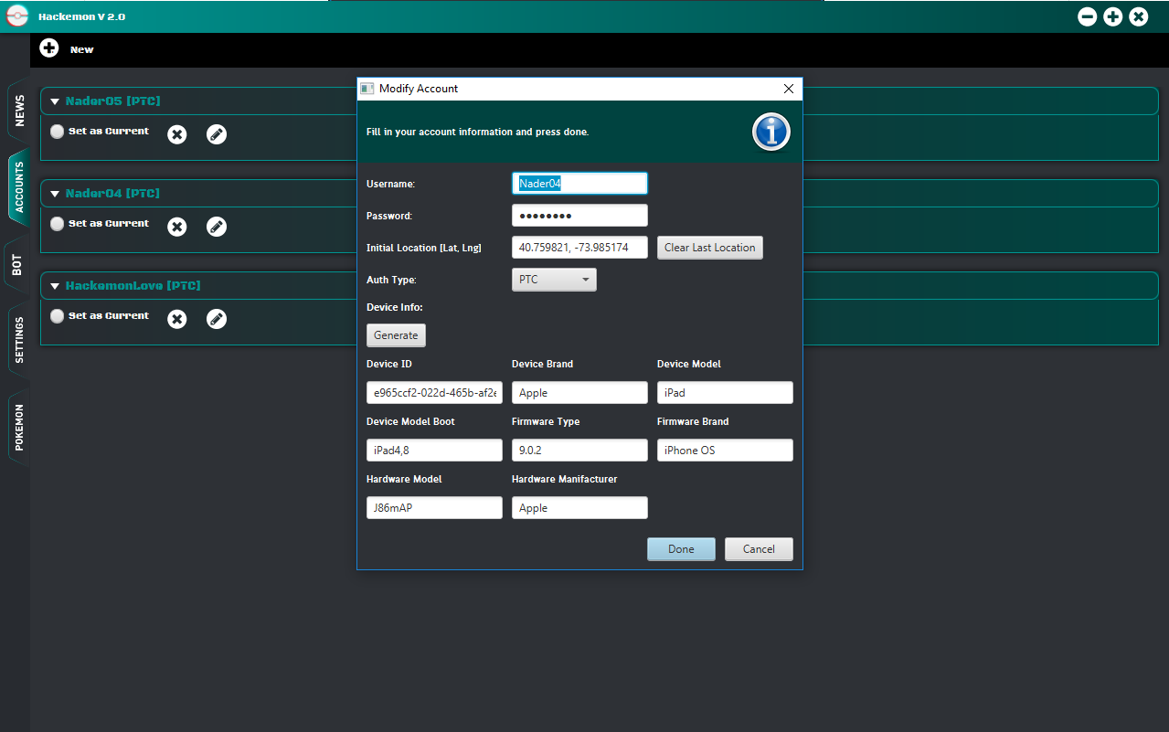Click the Hardware Manifacturer field
The width and height of the screenshot is (1169, 732).
pyautogui.click(x=579, y=508)
